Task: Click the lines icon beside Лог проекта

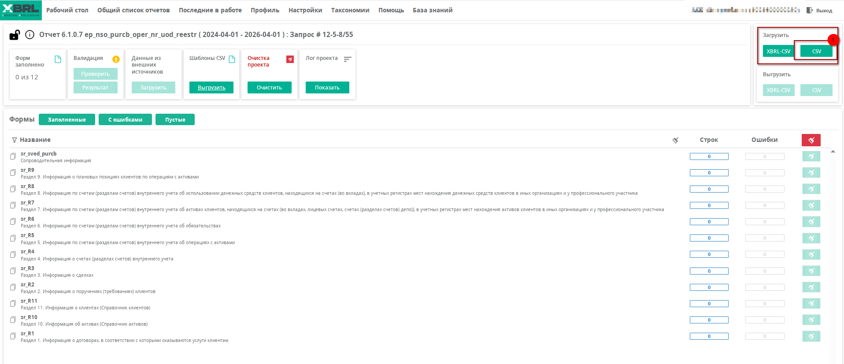Action: [x=348, y=59]
